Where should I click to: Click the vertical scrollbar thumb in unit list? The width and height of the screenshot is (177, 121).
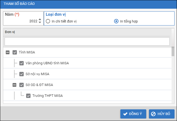(x=173, y=51)
